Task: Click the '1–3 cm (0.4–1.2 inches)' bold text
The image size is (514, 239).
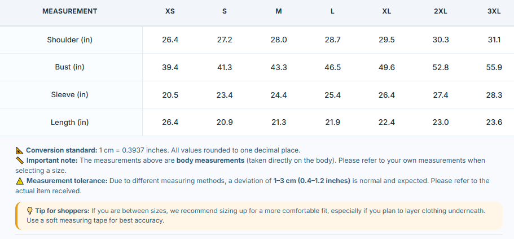Action: [x=312, y=181]
